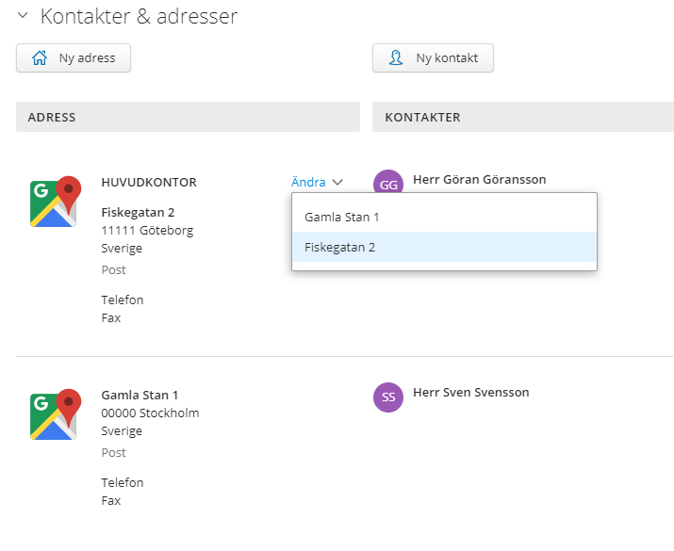Select the GG avatar for Göran Göransson

388,181
